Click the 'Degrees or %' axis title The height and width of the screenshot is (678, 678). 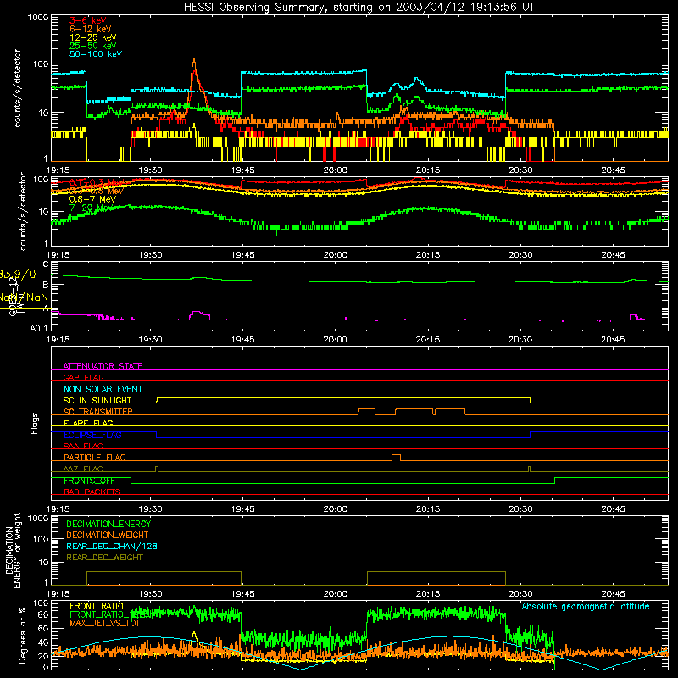coord(22,635)
